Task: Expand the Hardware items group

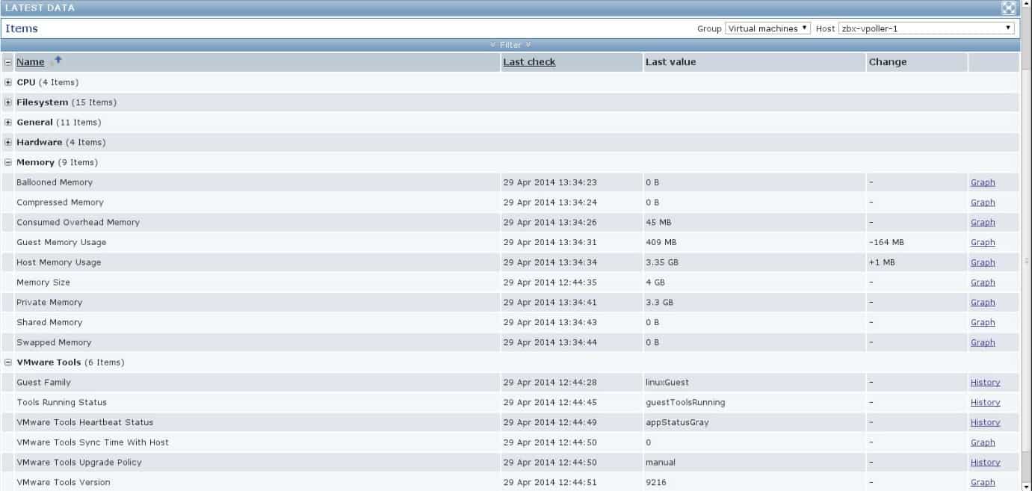Action: (8, 143)
